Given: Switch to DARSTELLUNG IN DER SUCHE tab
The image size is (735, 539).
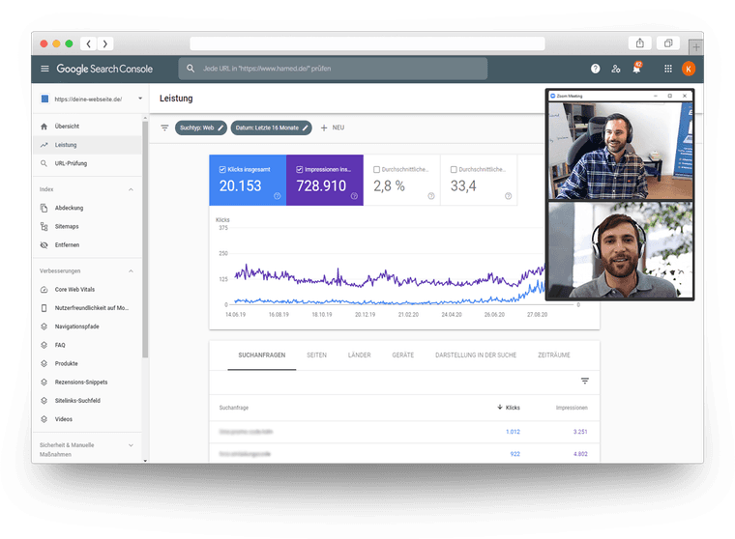Looking at the screenshot, I should [x=475, y=355].
